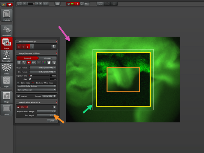Click the red indicator beside Magnification header
This screenshot has width=204, height=153.
pyautogui.click(x=57, y=102)
